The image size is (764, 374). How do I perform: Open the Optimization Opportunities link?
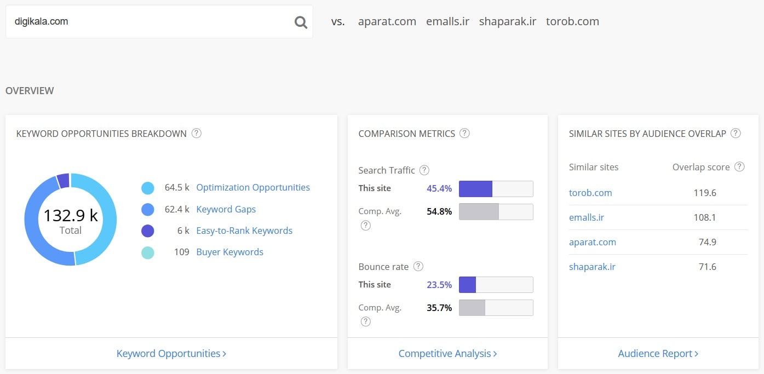(253, 187)
